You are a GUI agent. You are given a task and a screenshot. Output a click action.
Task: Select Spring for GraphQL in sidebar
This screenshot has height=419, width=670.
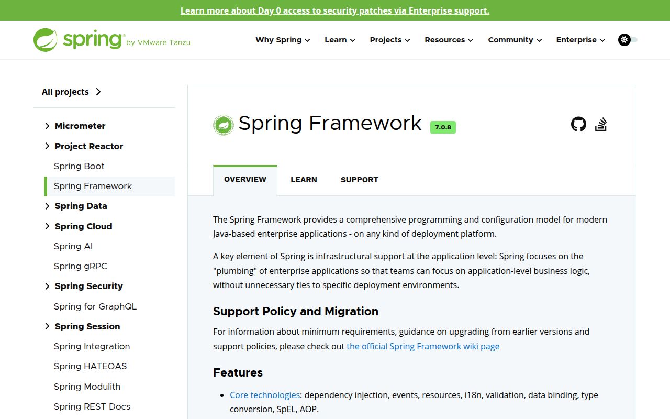coord(95,306)
